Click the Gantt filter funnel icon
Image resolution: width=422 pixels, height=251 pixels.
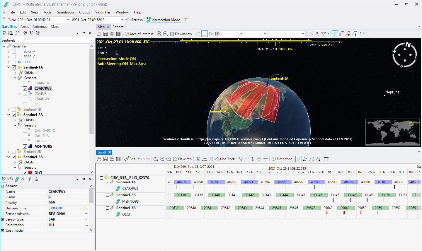click(x=241, y=159)
